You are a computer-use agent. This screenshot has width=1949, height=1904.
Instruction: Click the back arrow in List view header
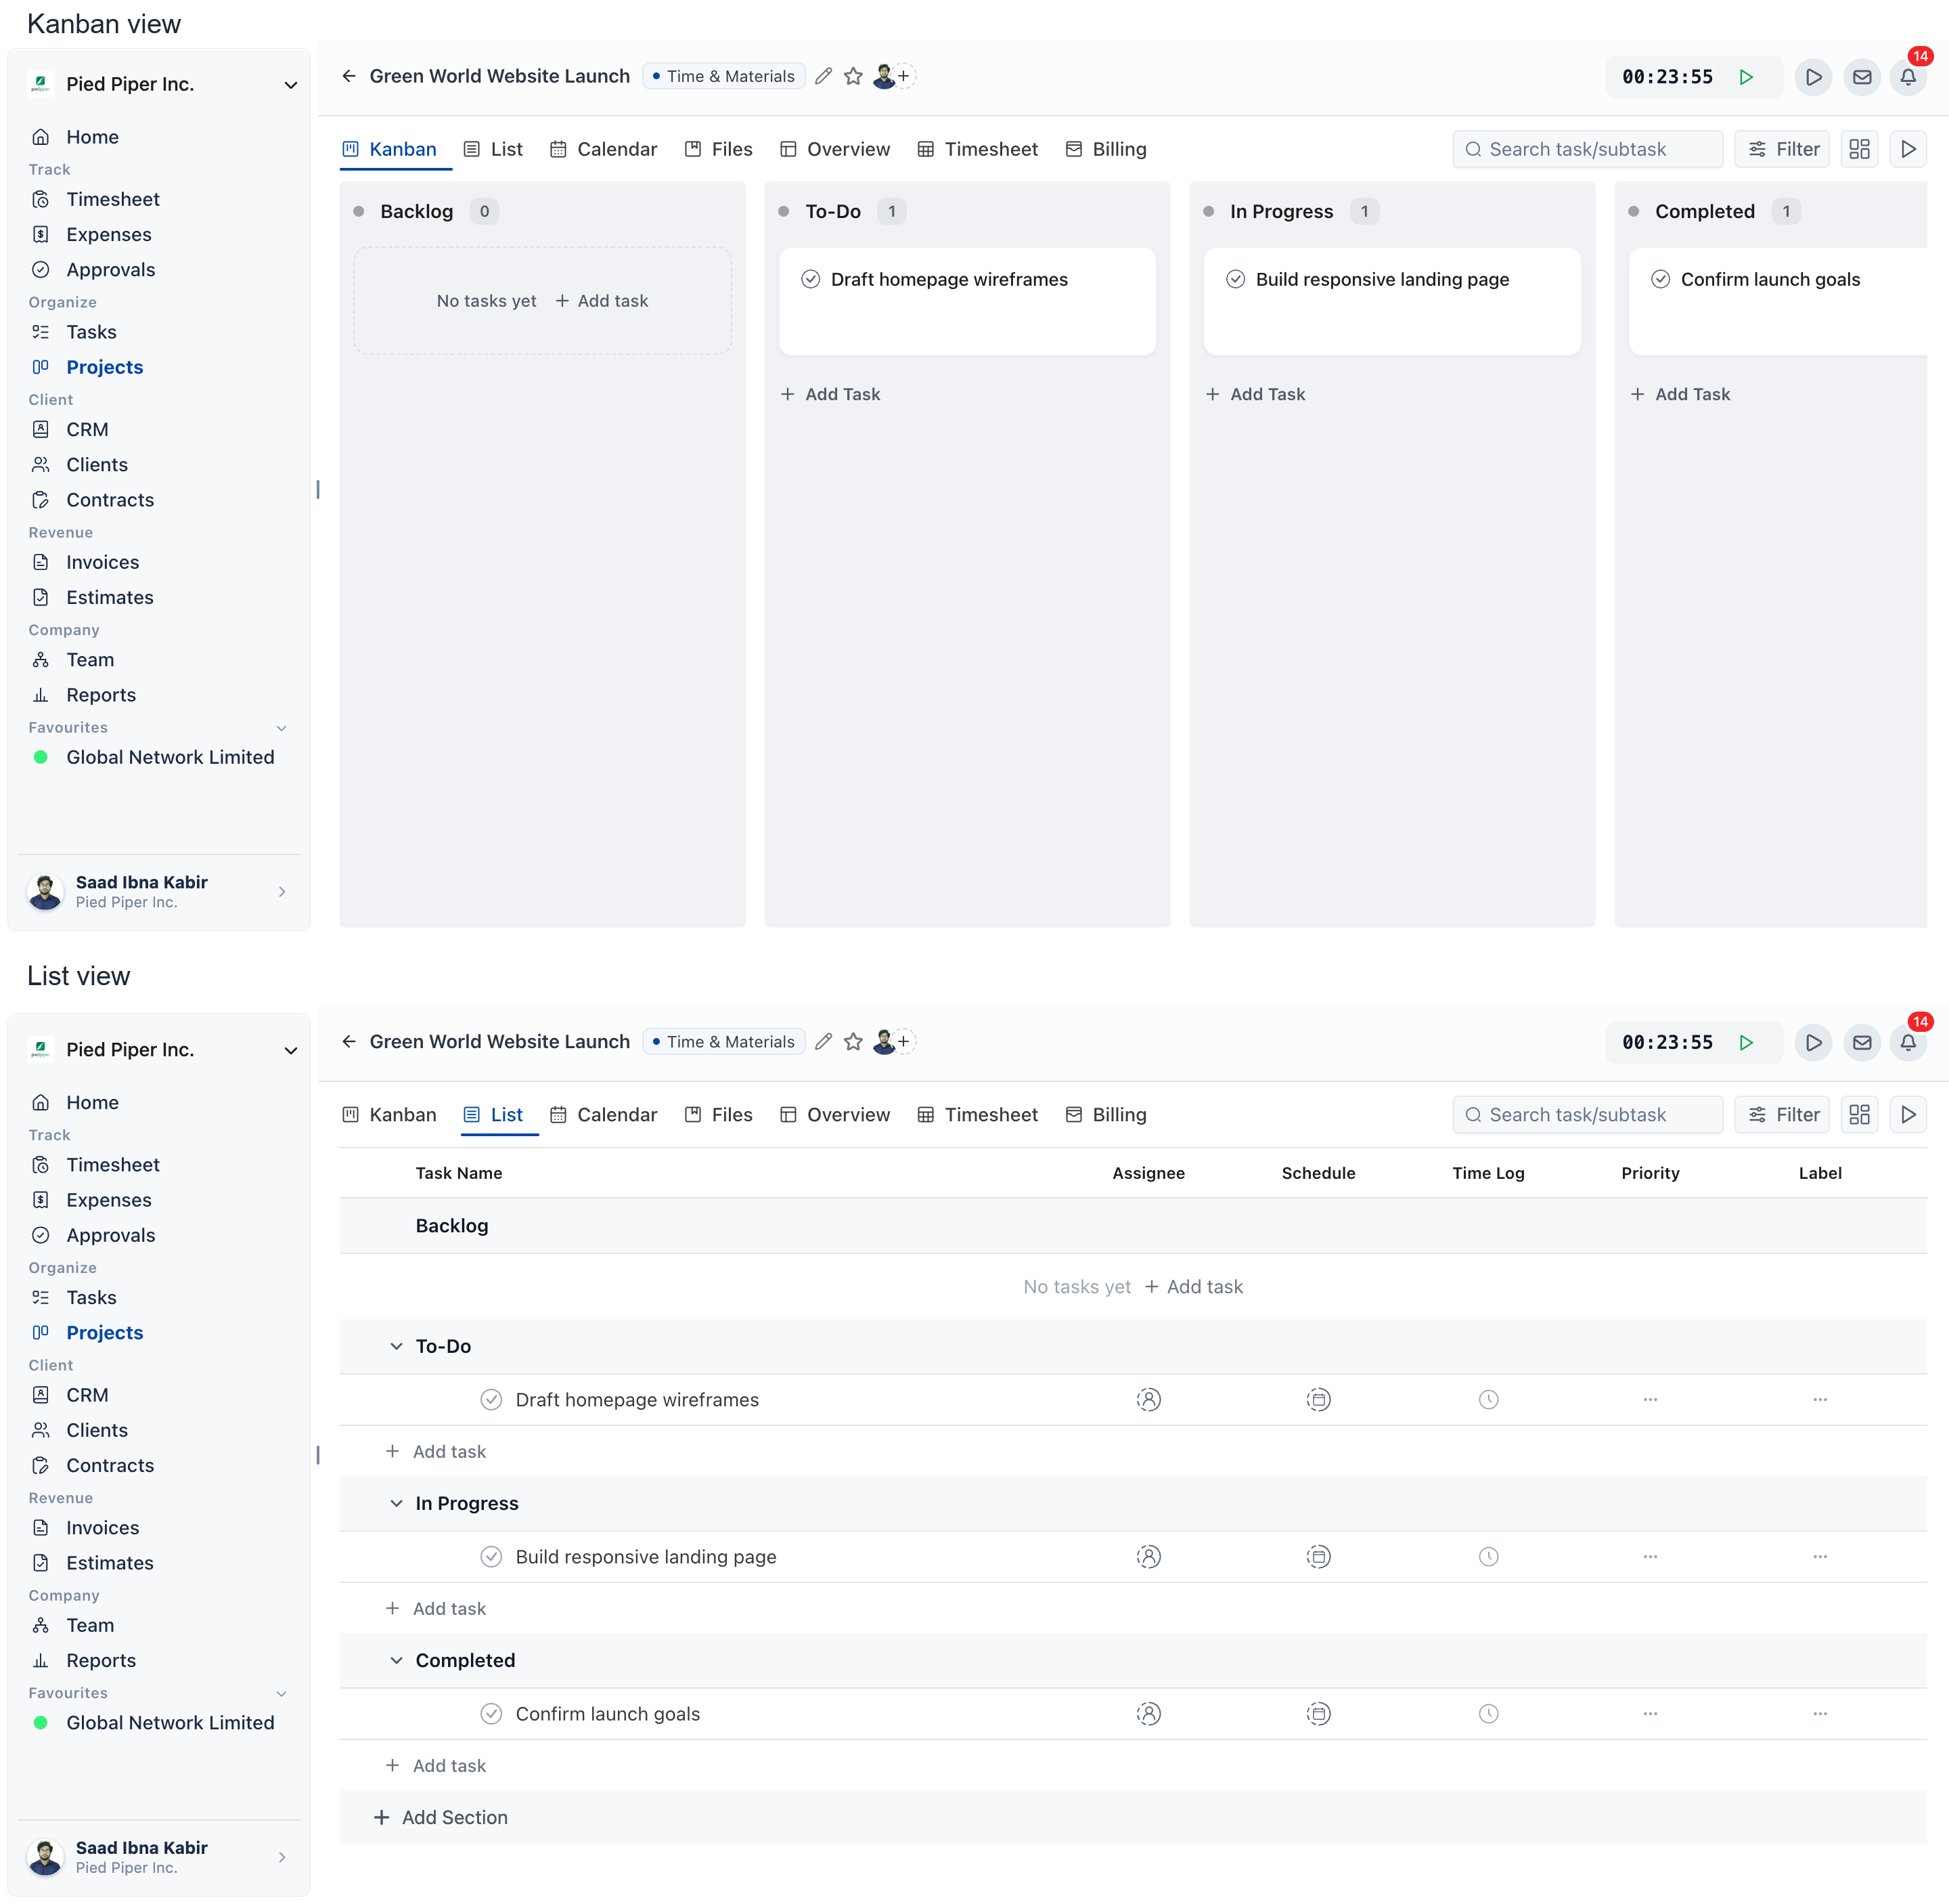pos(349,1041)
